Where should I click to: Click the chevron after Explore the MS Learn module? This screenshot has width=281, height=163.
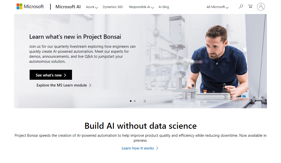(90, 85)
